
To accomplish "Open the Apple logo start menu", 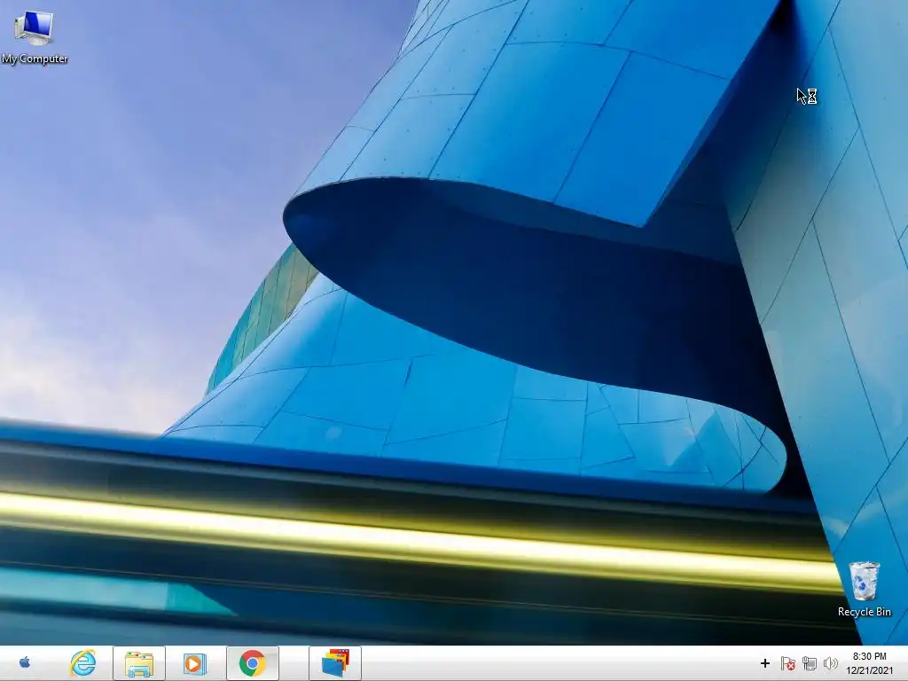I will point(24,662).
